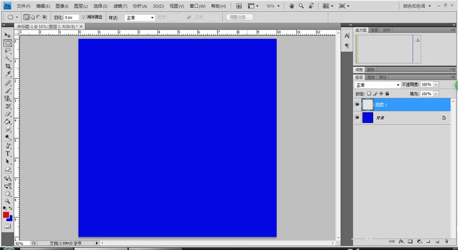Screen dimensions: 458x250
Task: Open the screen mode dropdown
Action: coord(344,6)
